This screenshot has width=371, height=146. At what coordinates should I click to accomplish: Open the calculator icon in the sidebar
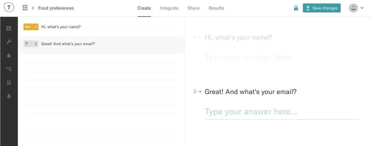(x=9, y=83)
